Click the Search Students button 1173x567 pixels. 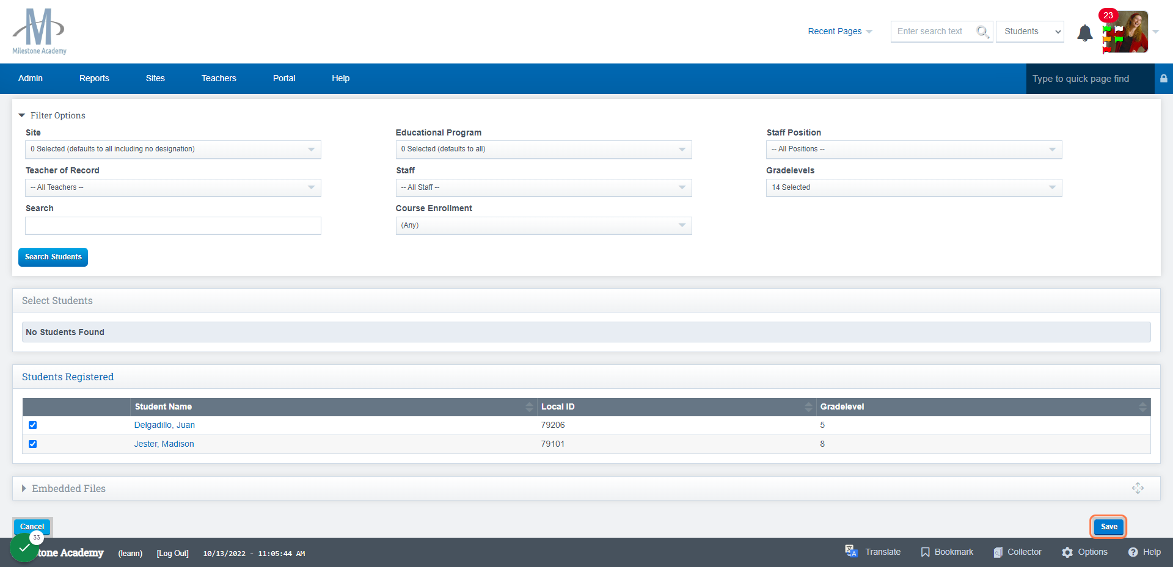click(53, 257)
